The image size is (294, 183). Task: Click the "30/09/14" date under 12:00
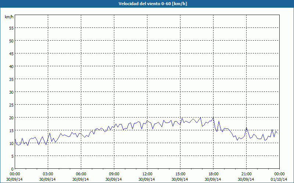pos(147,179)
